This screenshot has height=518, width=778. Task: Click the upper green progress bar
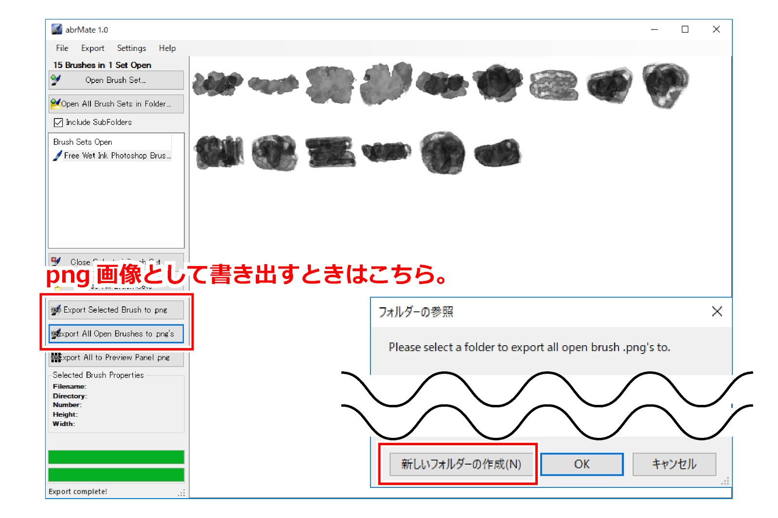pyautogui.click(x=116, y=457)
